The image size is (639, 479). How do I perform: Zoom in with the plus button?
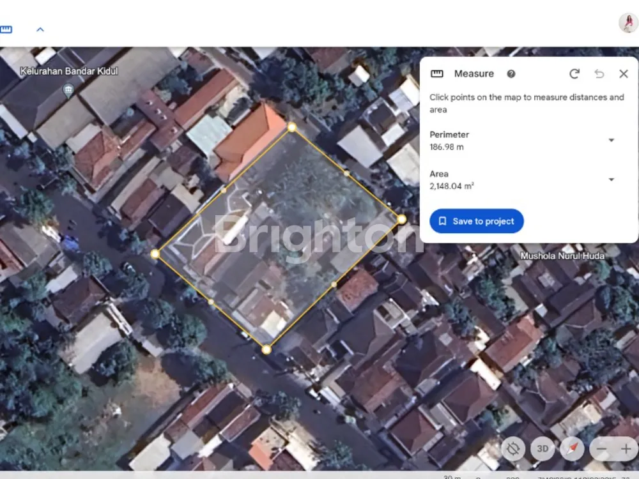[626, 449]
